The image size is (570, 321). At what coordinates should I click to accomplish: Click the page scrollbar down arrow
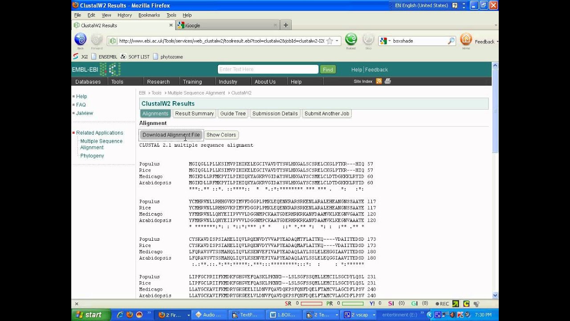click(495, 295)
